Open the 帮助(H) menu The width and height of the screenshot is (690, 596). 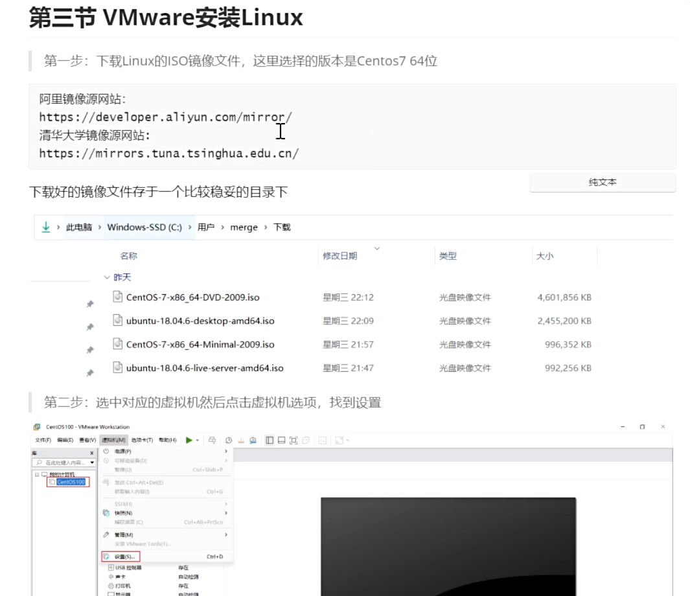click(168, 441)
